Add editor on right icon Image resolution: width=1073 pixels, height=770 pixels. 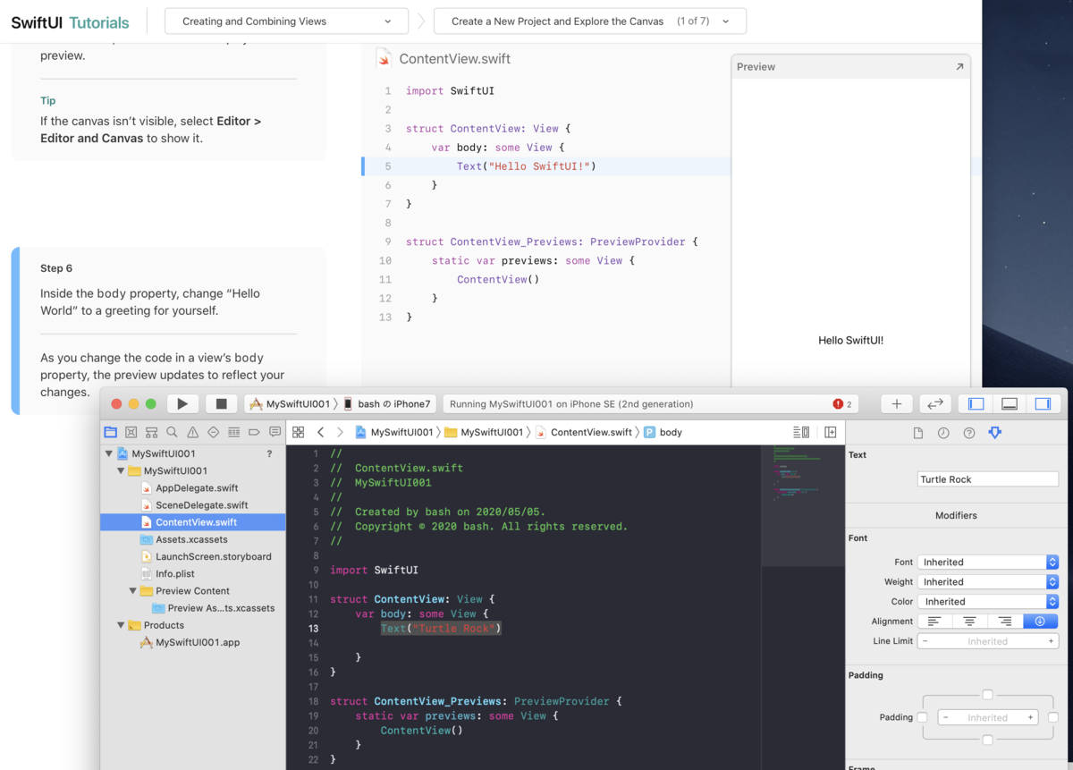click(x=831, y=432)
